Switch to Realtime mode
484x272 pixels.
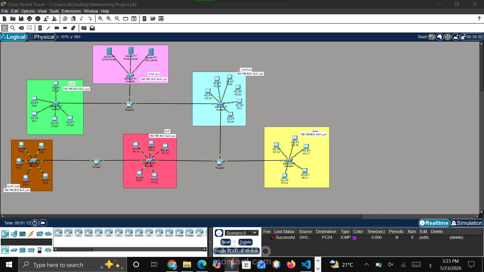[434, 223]
